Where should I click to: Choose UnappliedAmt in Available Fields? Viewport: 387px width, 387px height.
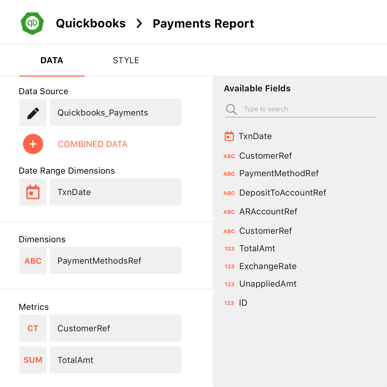point(268,284)
